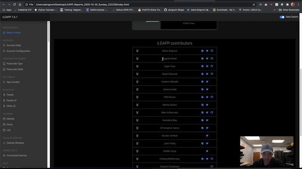
Task: Open Sarah Edwards' GitHub icon
Action: (212, 74)
